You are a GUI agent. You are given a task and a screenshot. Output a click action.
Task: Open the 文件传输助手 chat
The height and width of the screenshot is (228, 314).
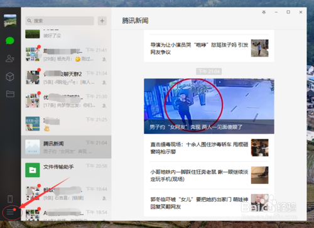(66, 170)
